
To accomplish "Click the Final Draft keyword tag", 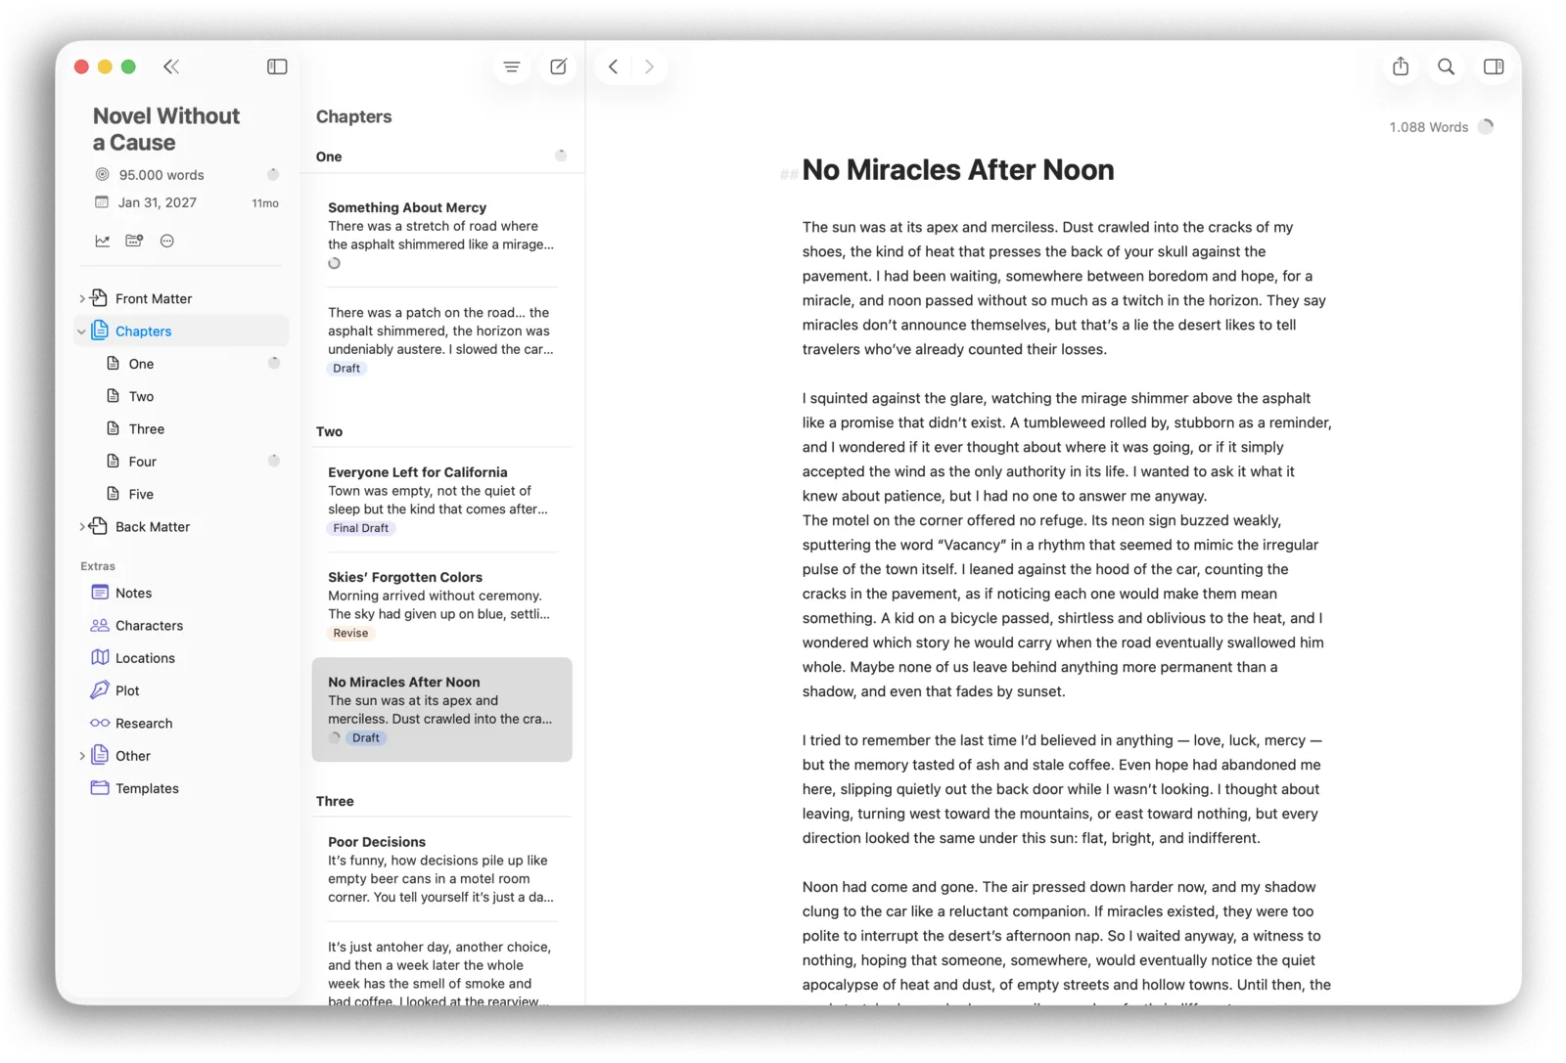I will tap(360, 528).
